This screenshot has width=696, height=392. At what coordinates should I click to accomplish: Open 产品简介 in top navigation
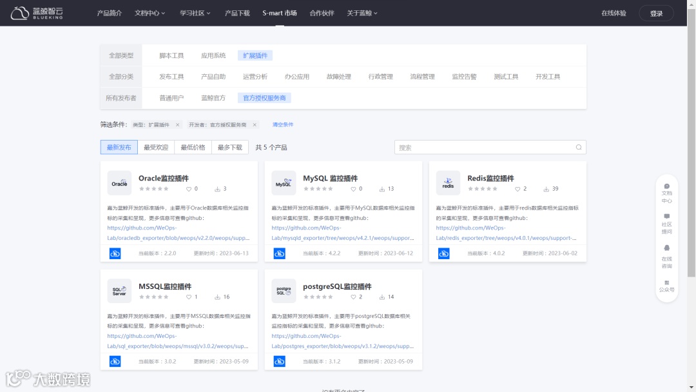109,14
